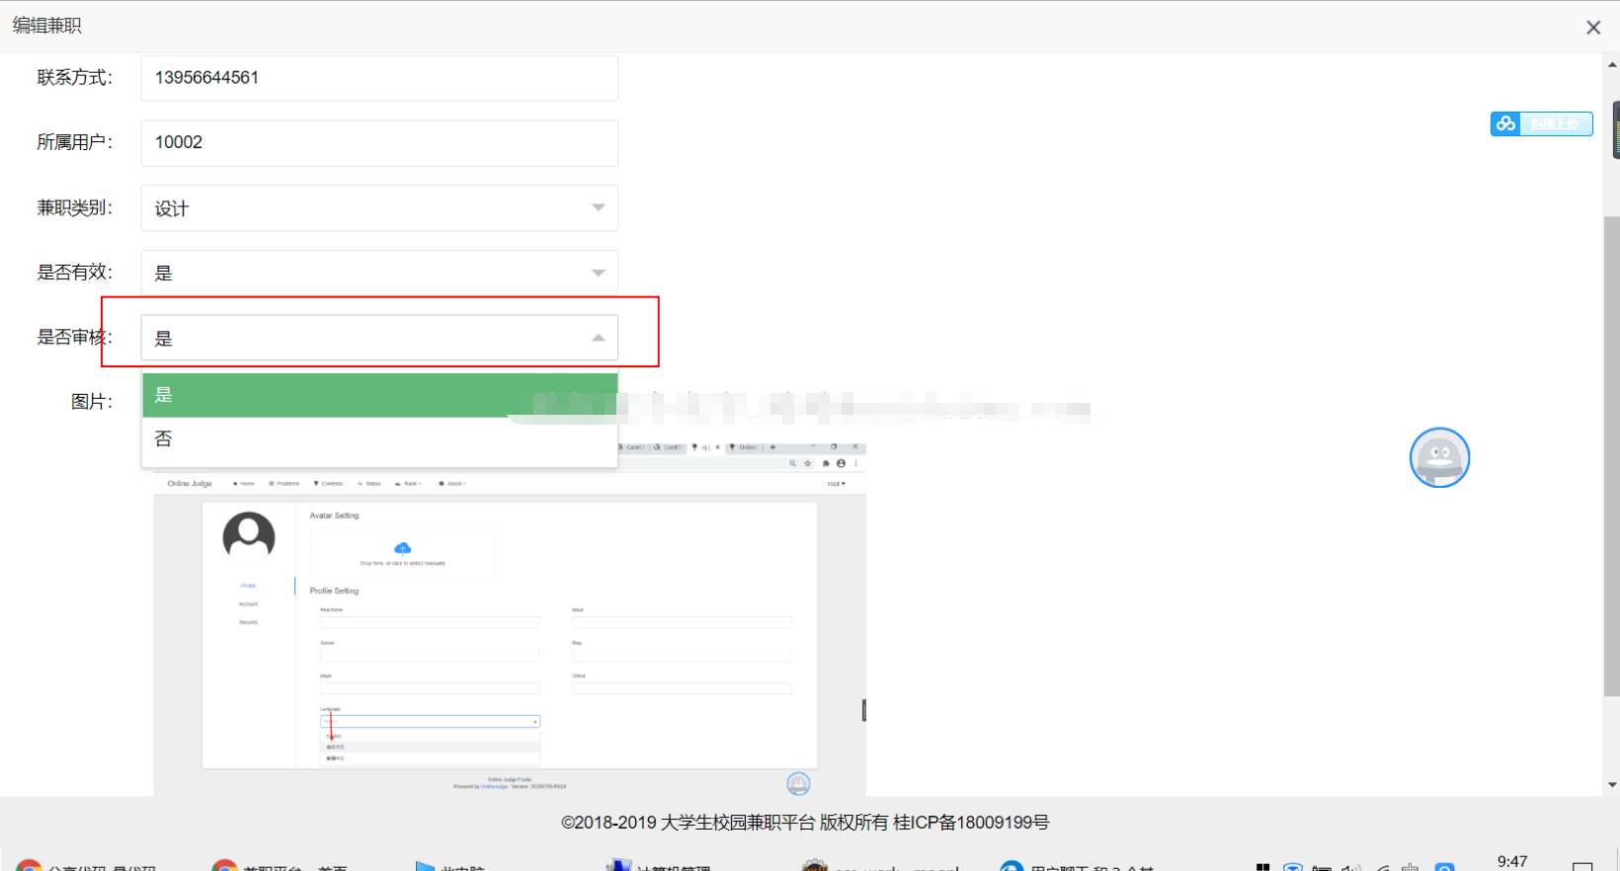Click the 编辑兼职 dialog title text
This screenshot has height=871, width=1620.
pyautogui.click(x=47, y=26)
